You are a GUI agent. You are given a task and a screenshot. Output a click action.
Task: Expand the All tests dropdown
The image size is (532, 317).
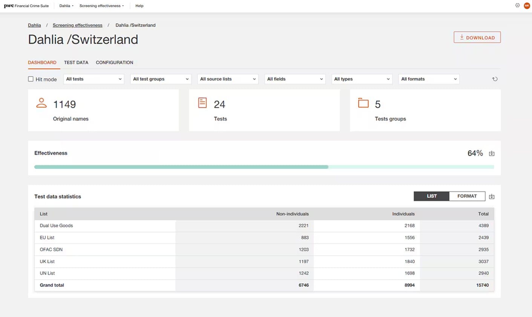point(94,79)
